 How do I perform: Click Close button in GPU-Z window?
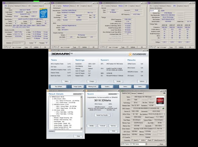[x=161, y=144]
